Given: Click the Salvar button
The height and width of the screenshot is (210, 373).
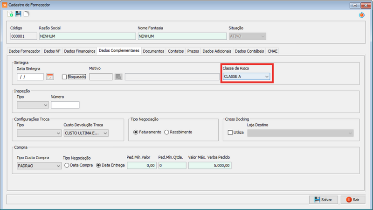Looking at the screenshot, I should click(x=323, y=199).
